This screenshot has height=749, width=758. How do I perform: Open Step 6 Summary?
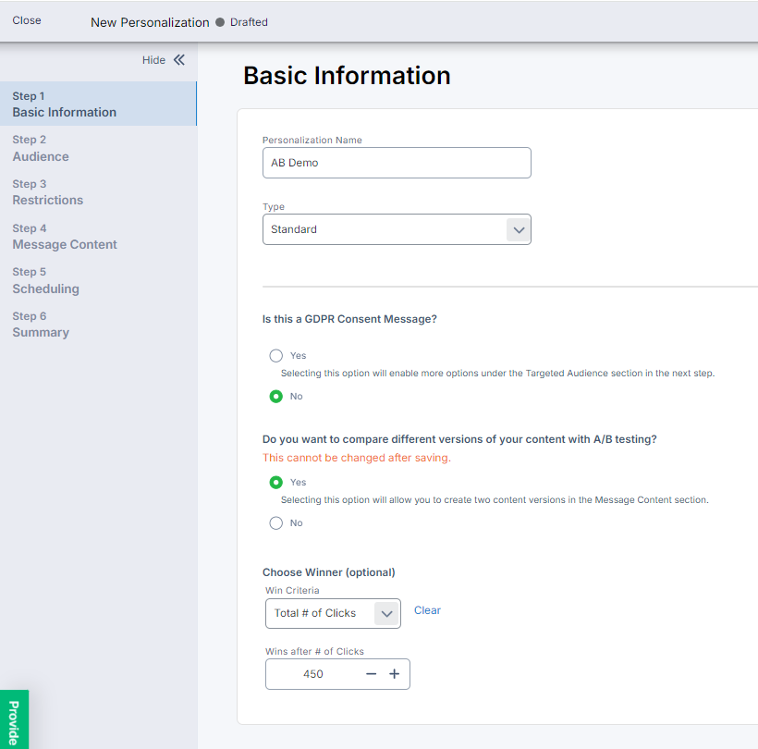click(41, 325)
